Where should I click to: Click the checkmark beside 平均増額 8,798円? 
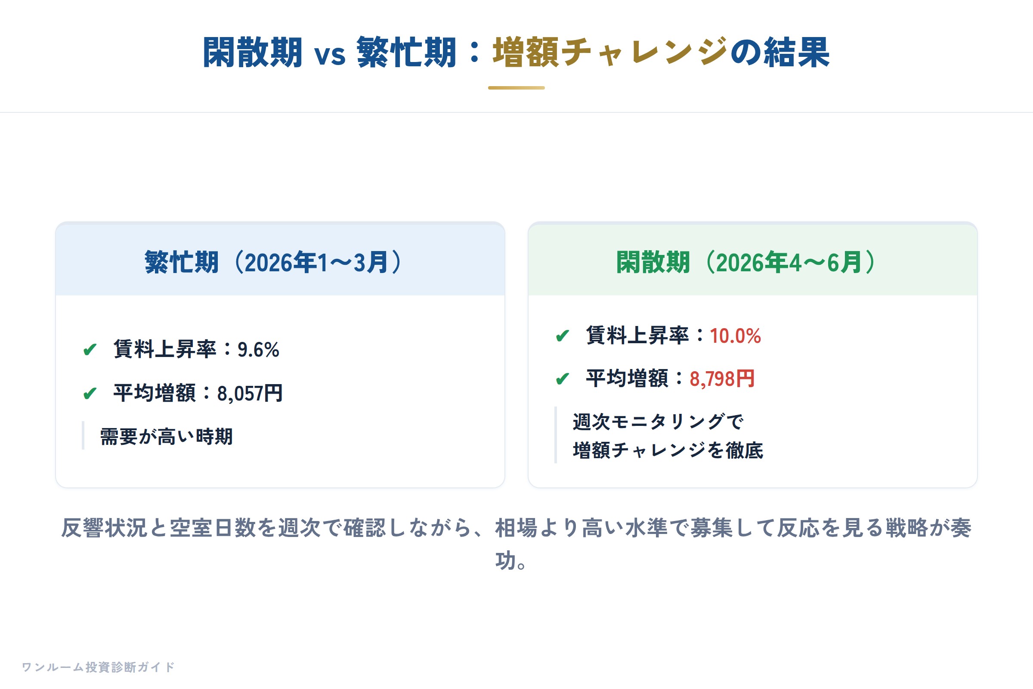click(x=562, y=379)
